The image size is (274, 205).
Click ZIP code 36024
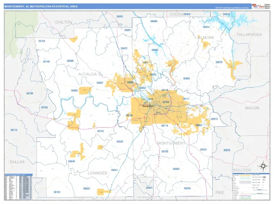pyautogui.click(x=206, y=27)
